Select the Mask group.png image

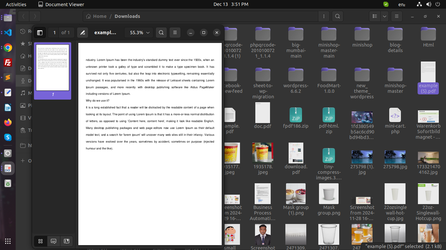click(x=329, y=200)
